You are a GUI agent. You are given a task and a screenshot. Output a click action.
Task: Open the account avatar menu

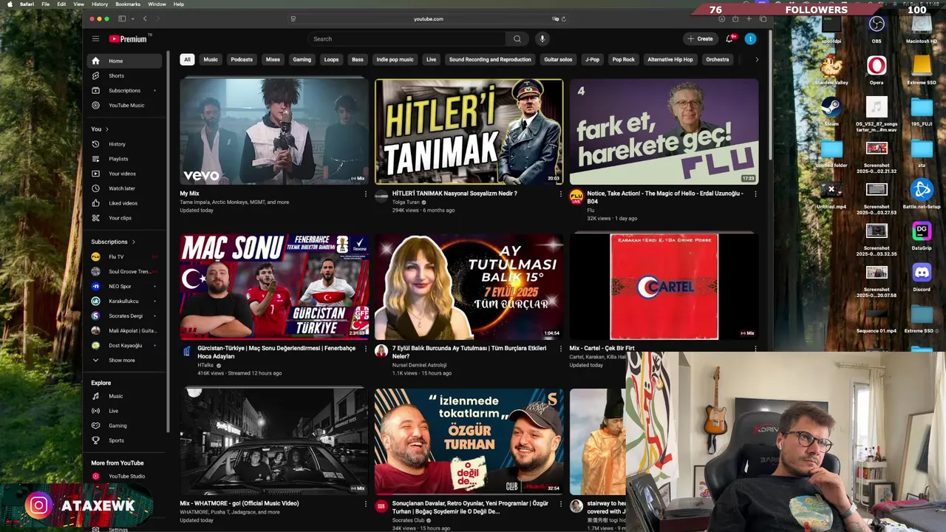[x=750, y=38]
